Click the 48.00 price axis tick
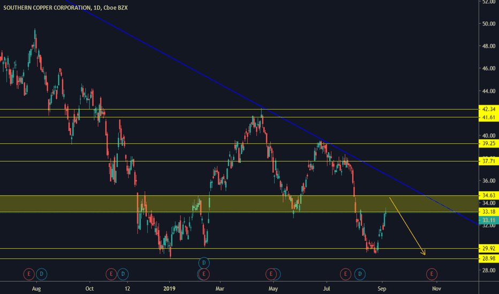The height and width of the screenshot is (294, 499). [489, 46]
